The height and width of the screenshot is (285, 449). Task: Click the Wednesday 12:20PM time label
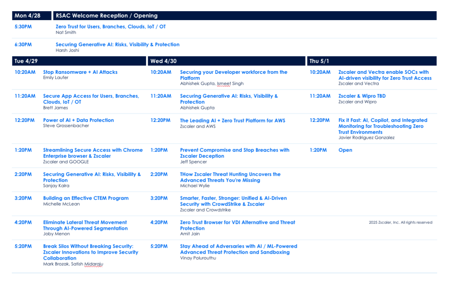(160, 120)
